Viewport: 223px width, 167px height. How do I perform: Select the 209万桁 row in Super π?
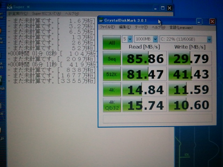coord(52,59)
